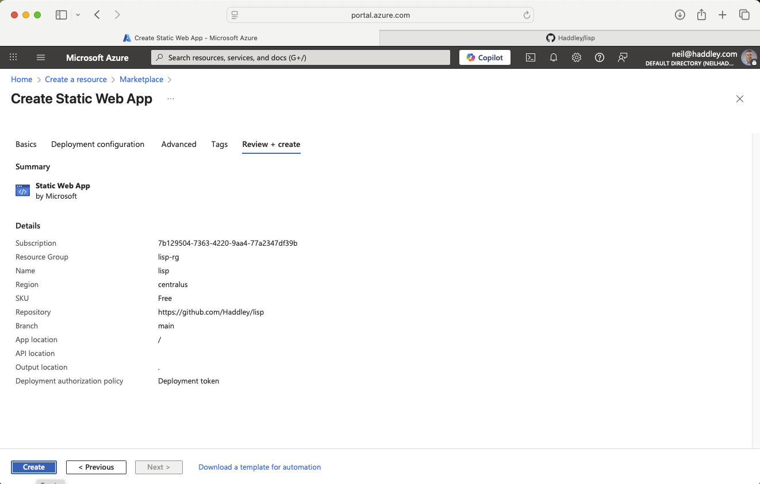Click the Output location label
This screenshot has height=484, width=760.
[41, 367]
